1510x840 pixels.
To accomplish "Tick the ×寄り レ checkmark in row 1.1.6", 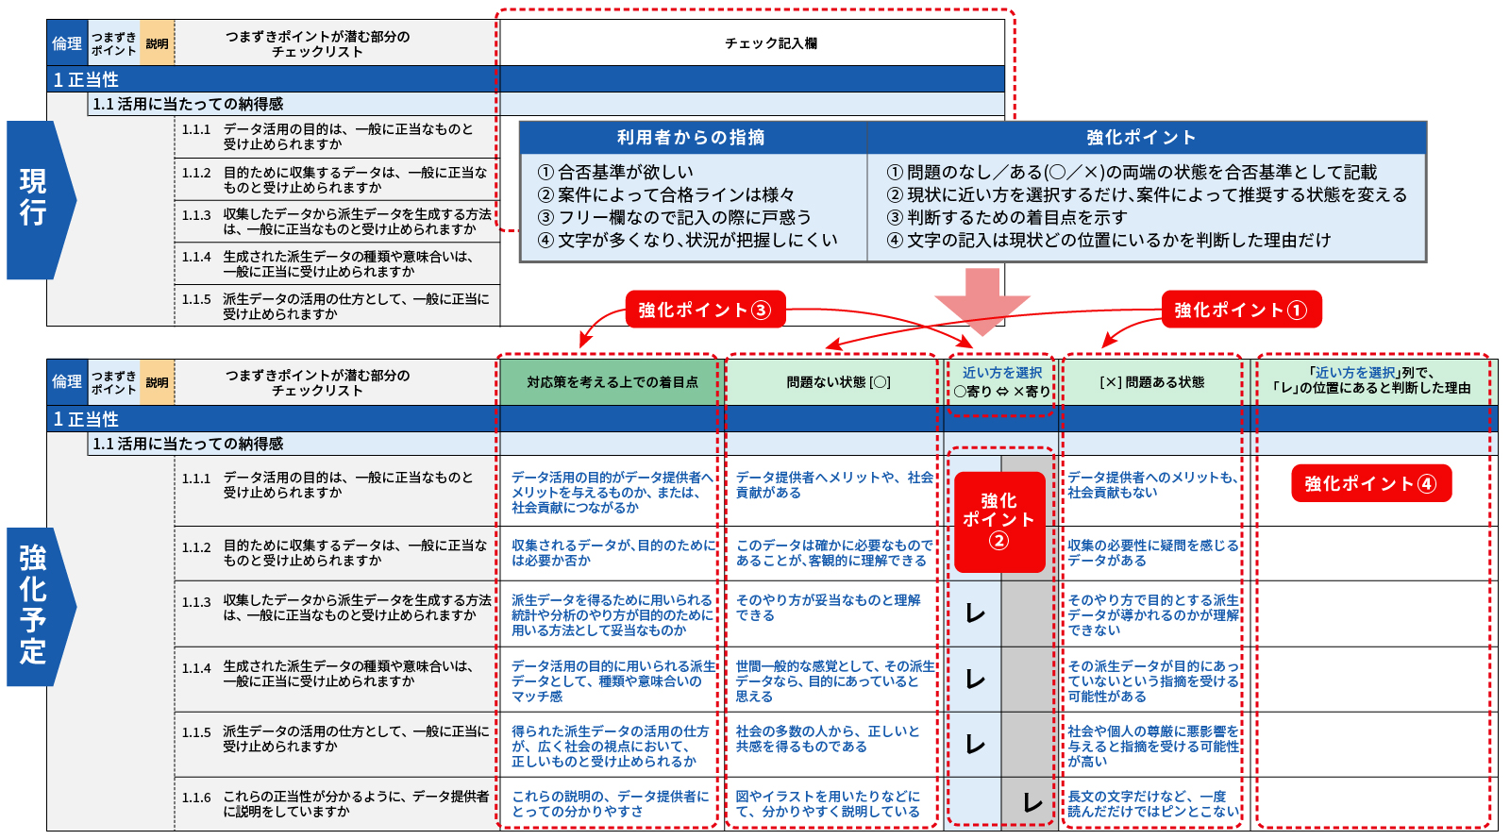I will [1032, 803].
